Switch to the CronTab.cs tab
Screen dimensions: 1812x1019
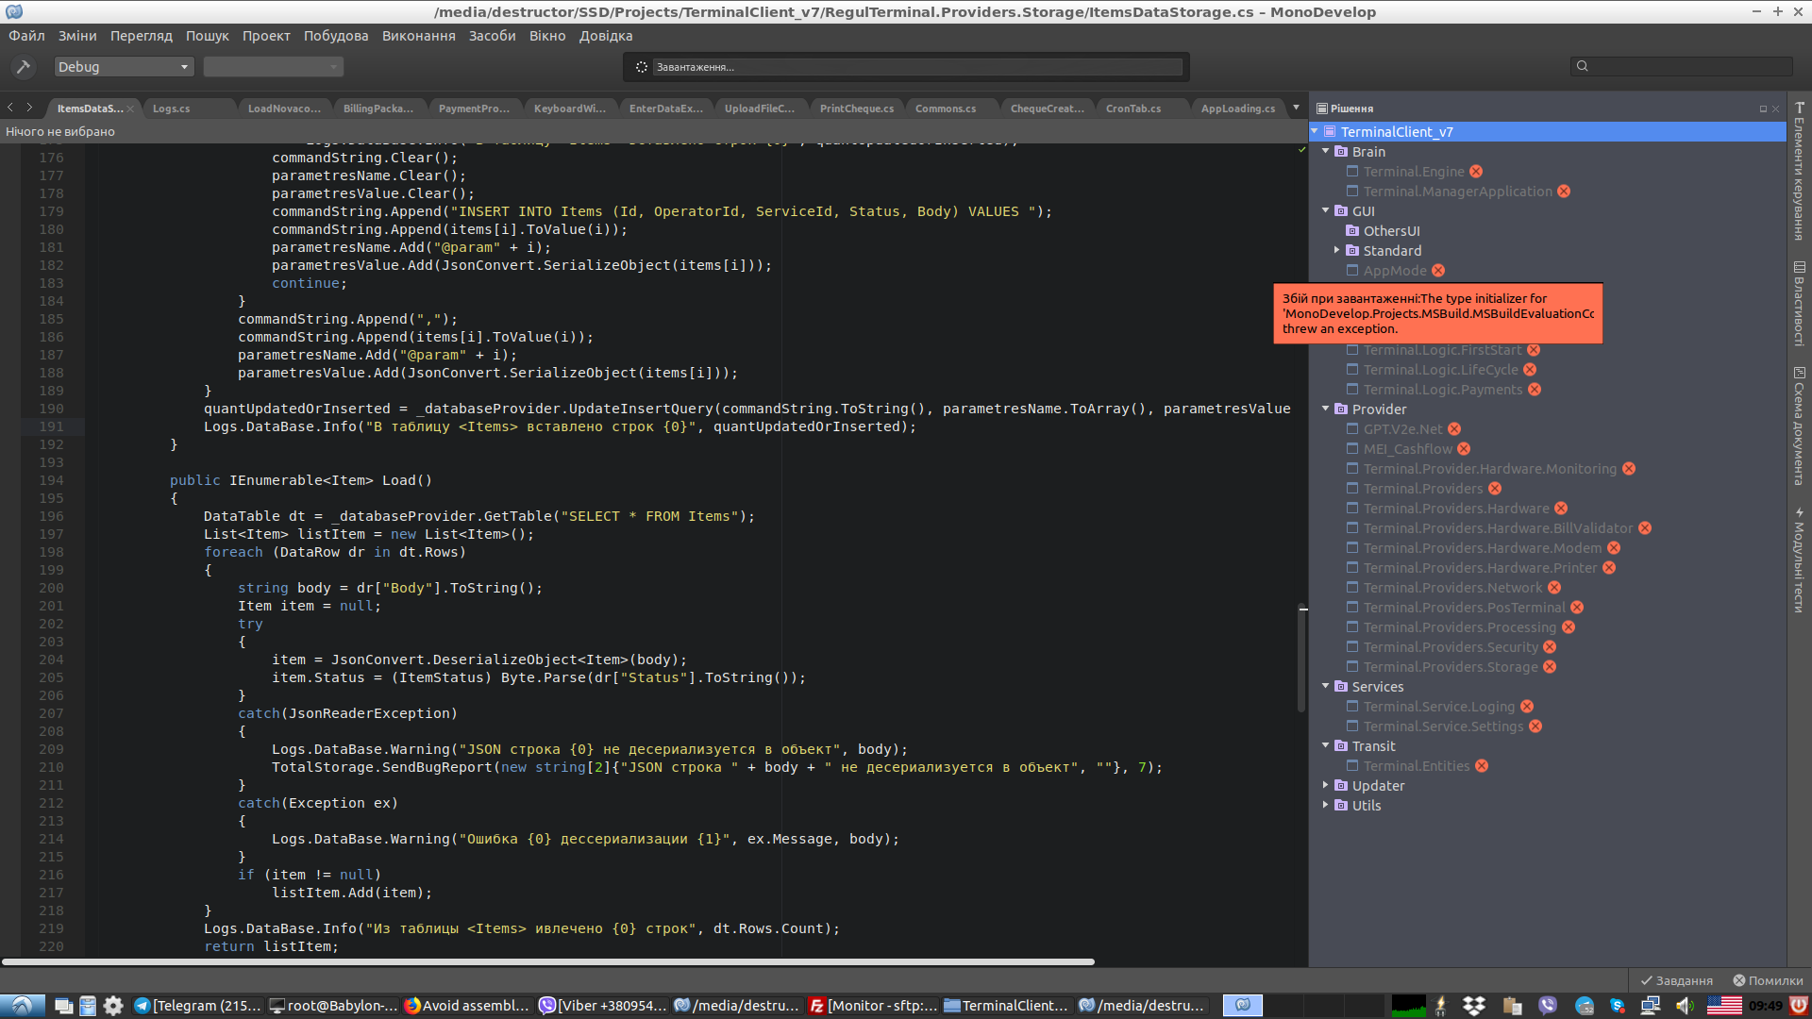point(1133,108)
